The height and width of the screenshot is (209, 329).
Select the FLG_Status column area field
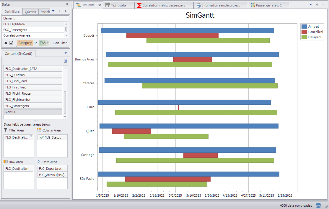52,137
